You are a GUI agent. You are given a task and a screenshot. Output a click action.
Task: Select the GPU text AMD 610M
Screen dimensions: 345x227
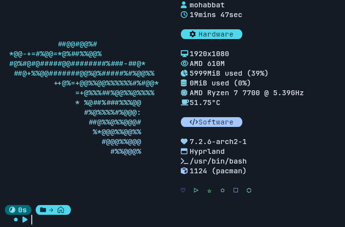207,63
